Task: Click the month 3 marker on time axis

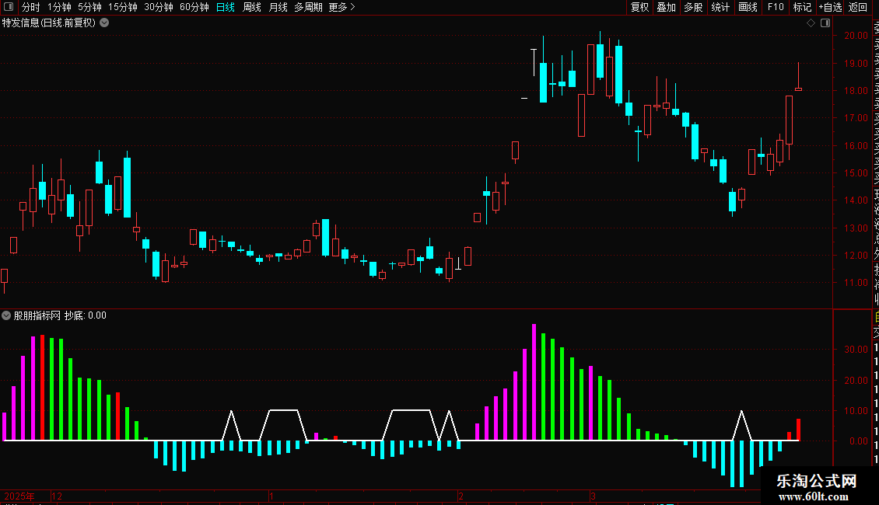Action: pyautogui.click(x=593, y=496)
